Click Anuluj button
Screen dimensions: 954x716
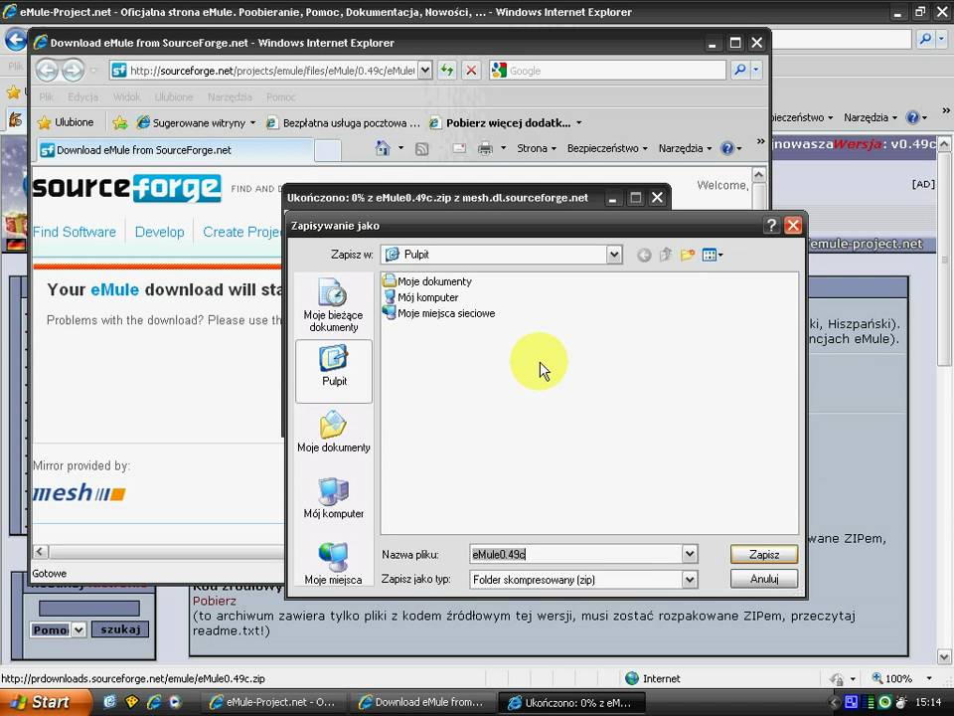coord(763,579)
